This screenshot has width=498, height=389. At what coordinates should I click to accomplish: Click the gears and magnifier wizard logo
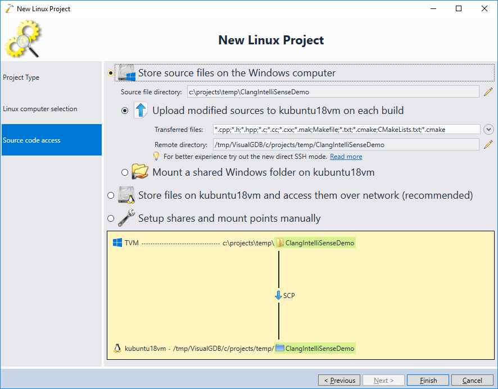22,39
